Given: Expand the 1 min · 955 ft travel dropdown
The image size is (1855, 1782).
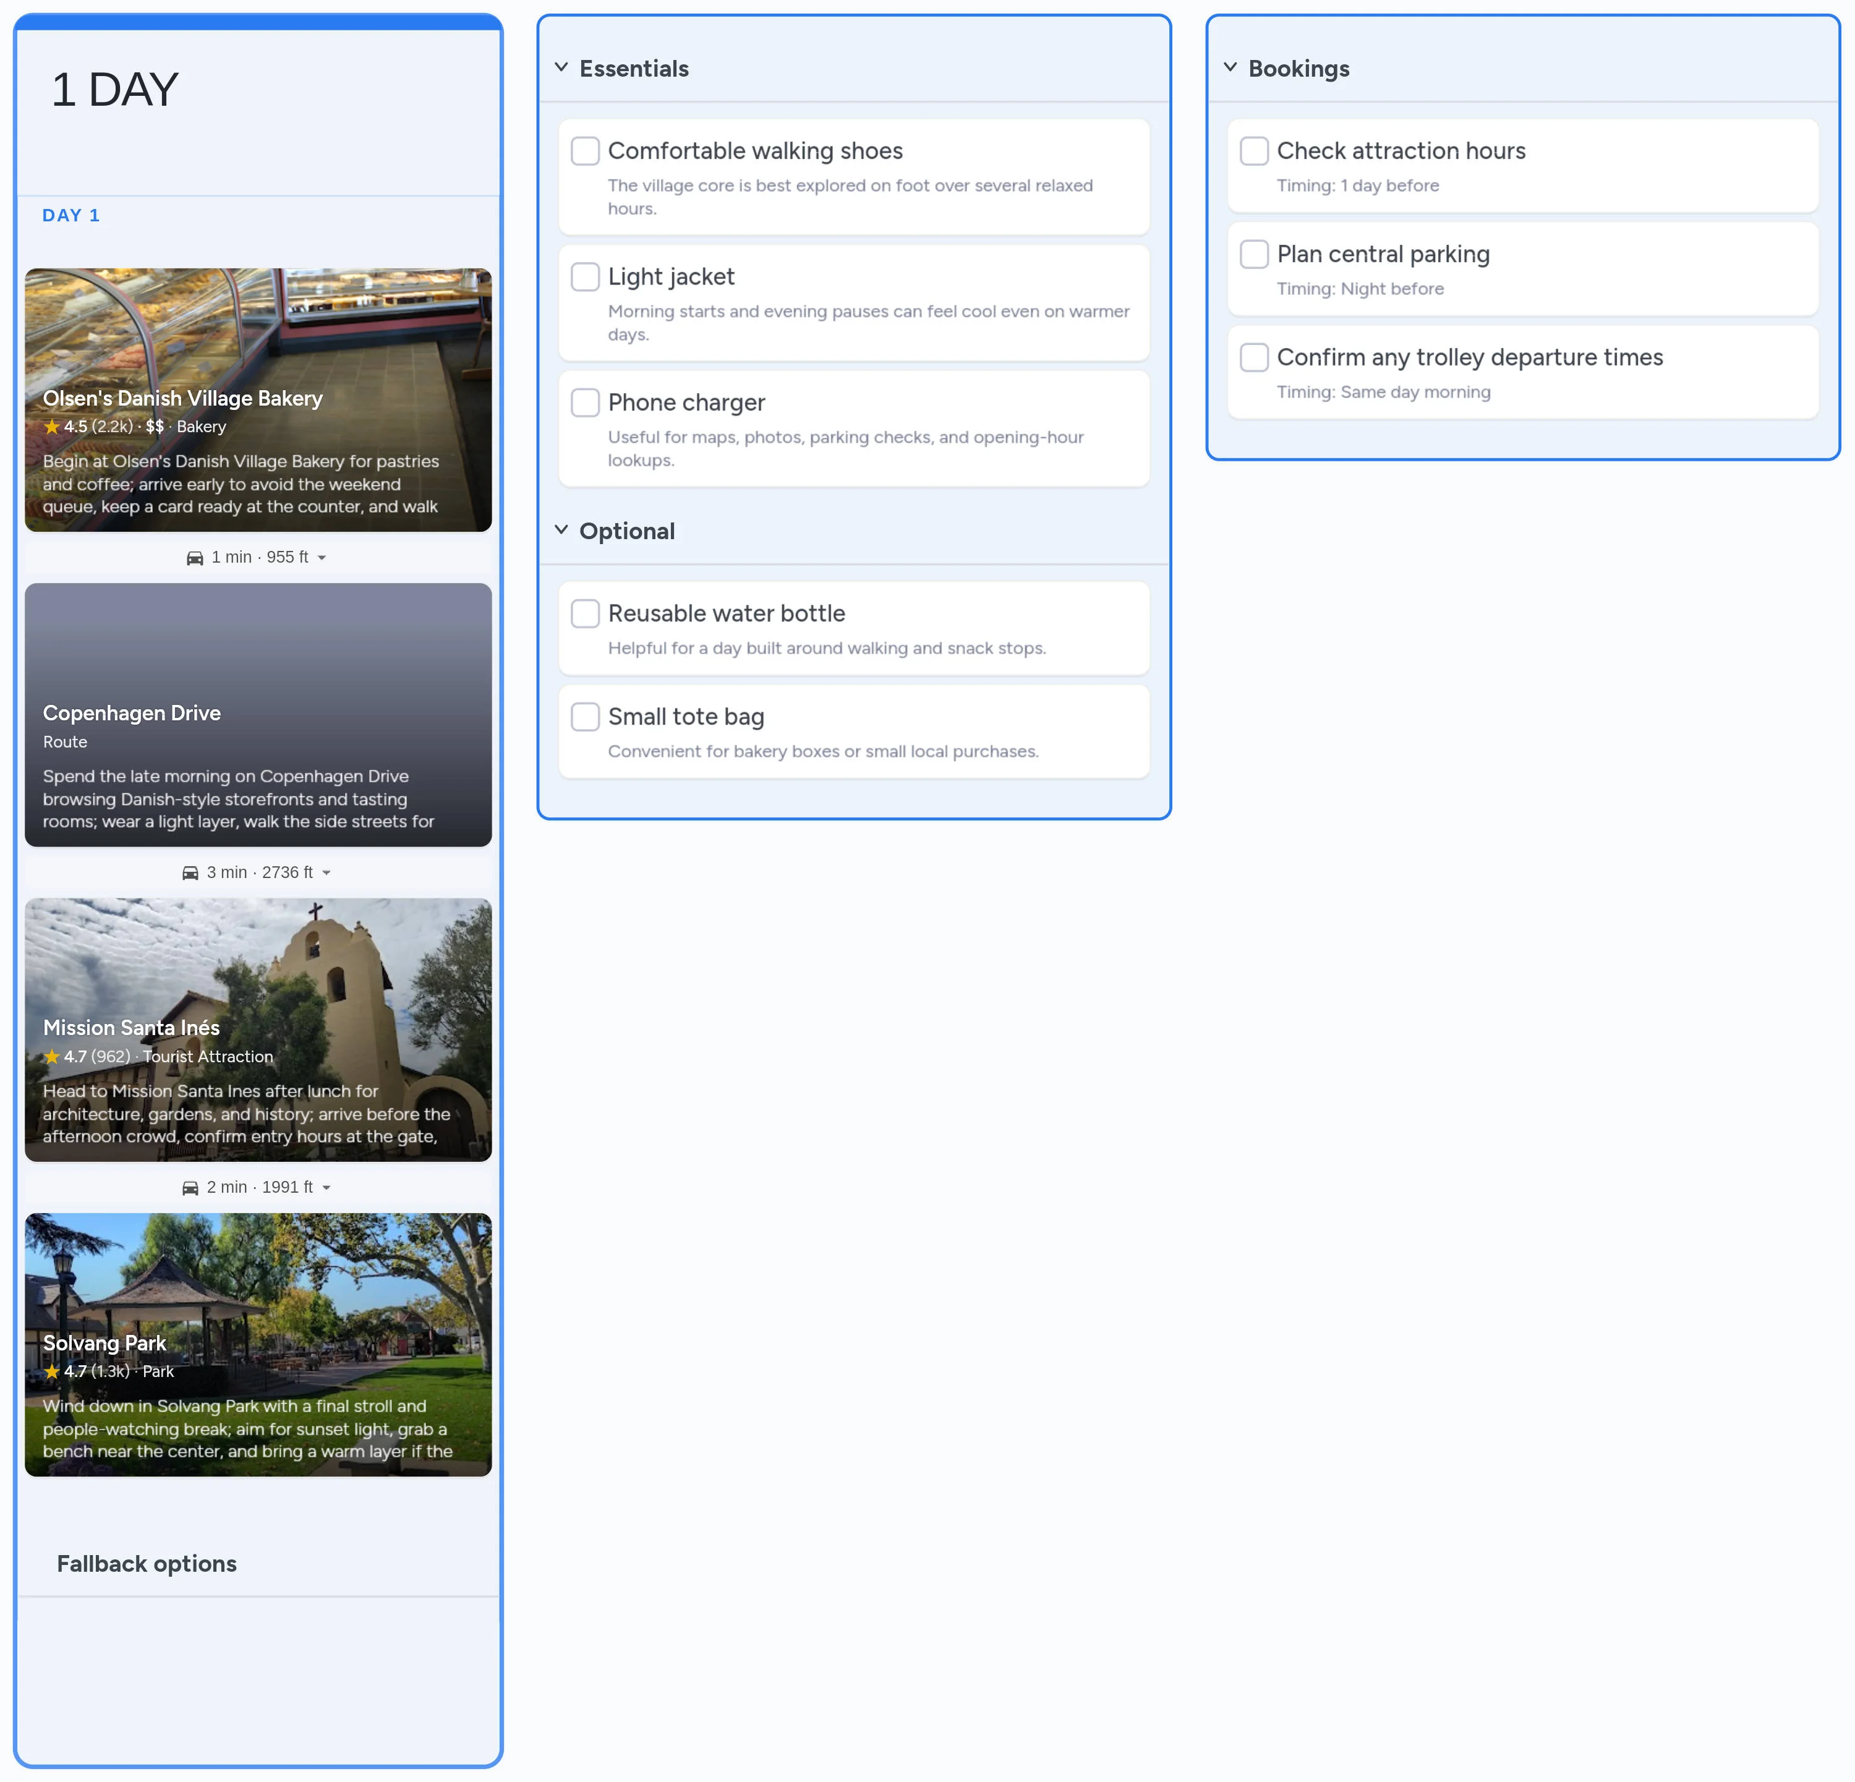Looking at the screenshot, I should coord(322,557).
